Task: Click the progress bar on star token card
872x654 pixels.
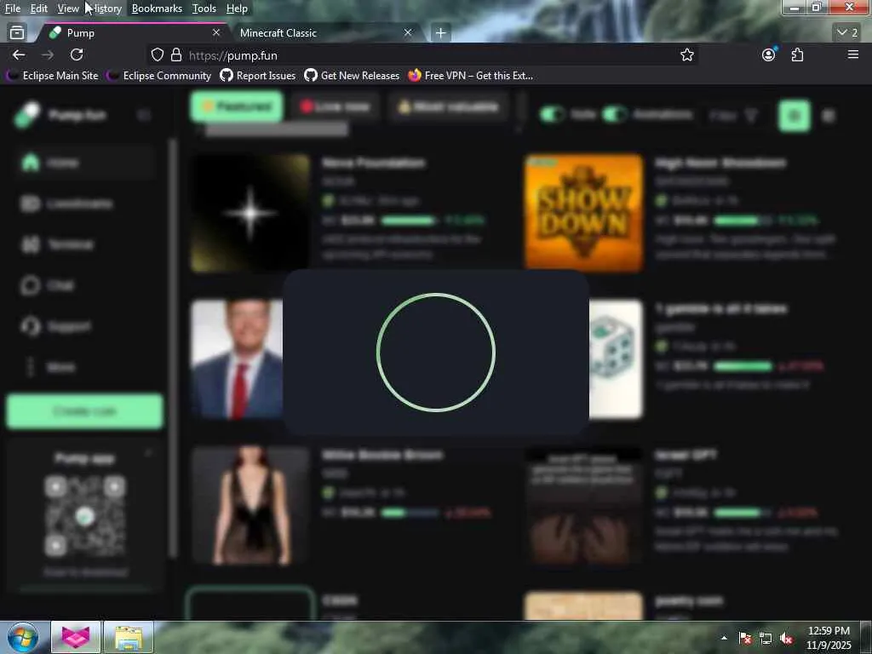Action: 410,221
